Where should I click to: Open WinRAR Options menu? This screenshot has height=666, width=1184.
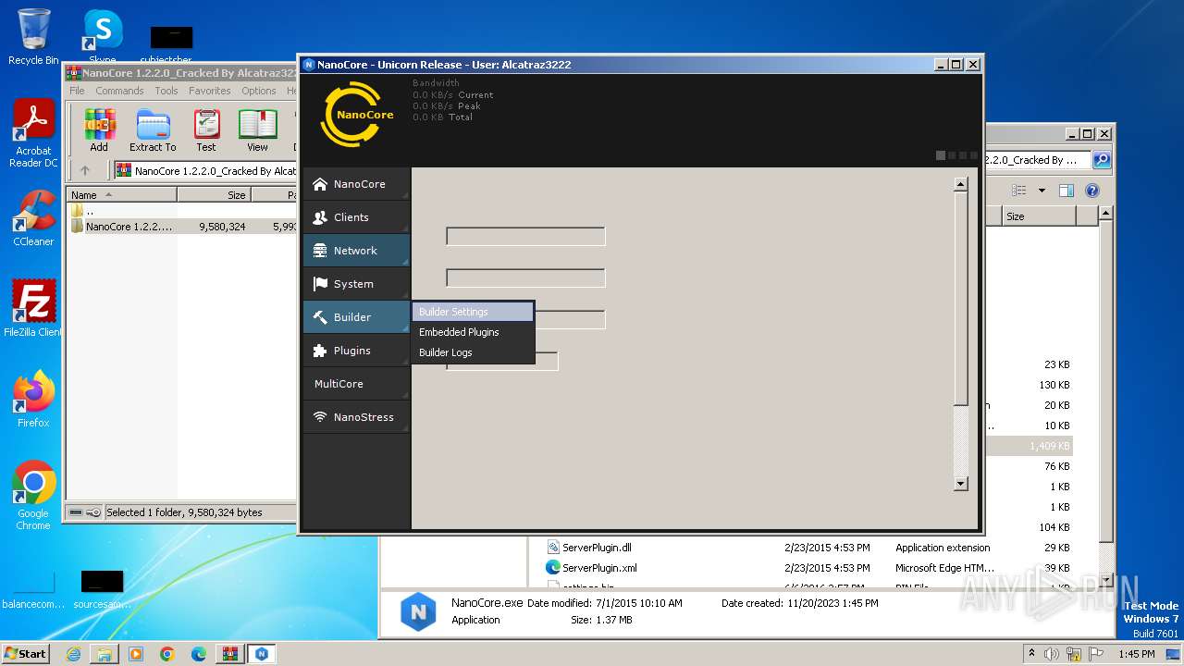pos(259,91)
